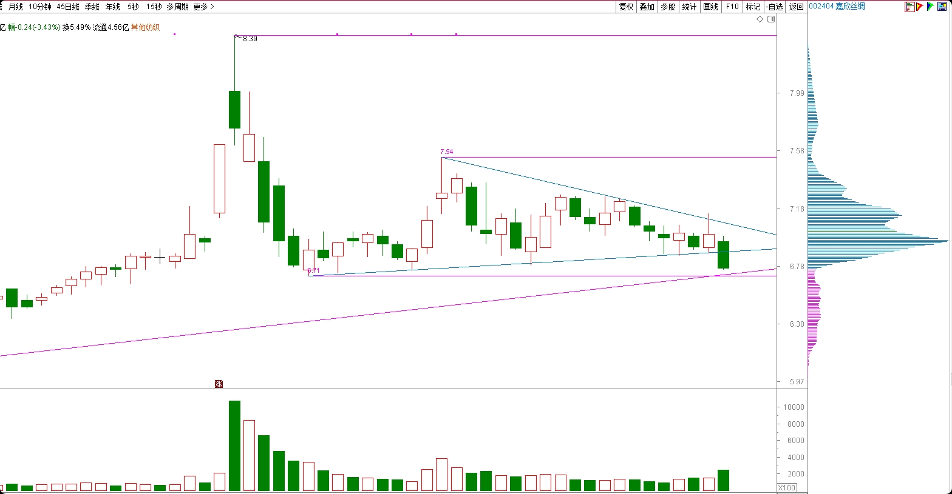Click the X100 volume scale label
Viewport: 952px width, 494px height.
pos(787,487)
